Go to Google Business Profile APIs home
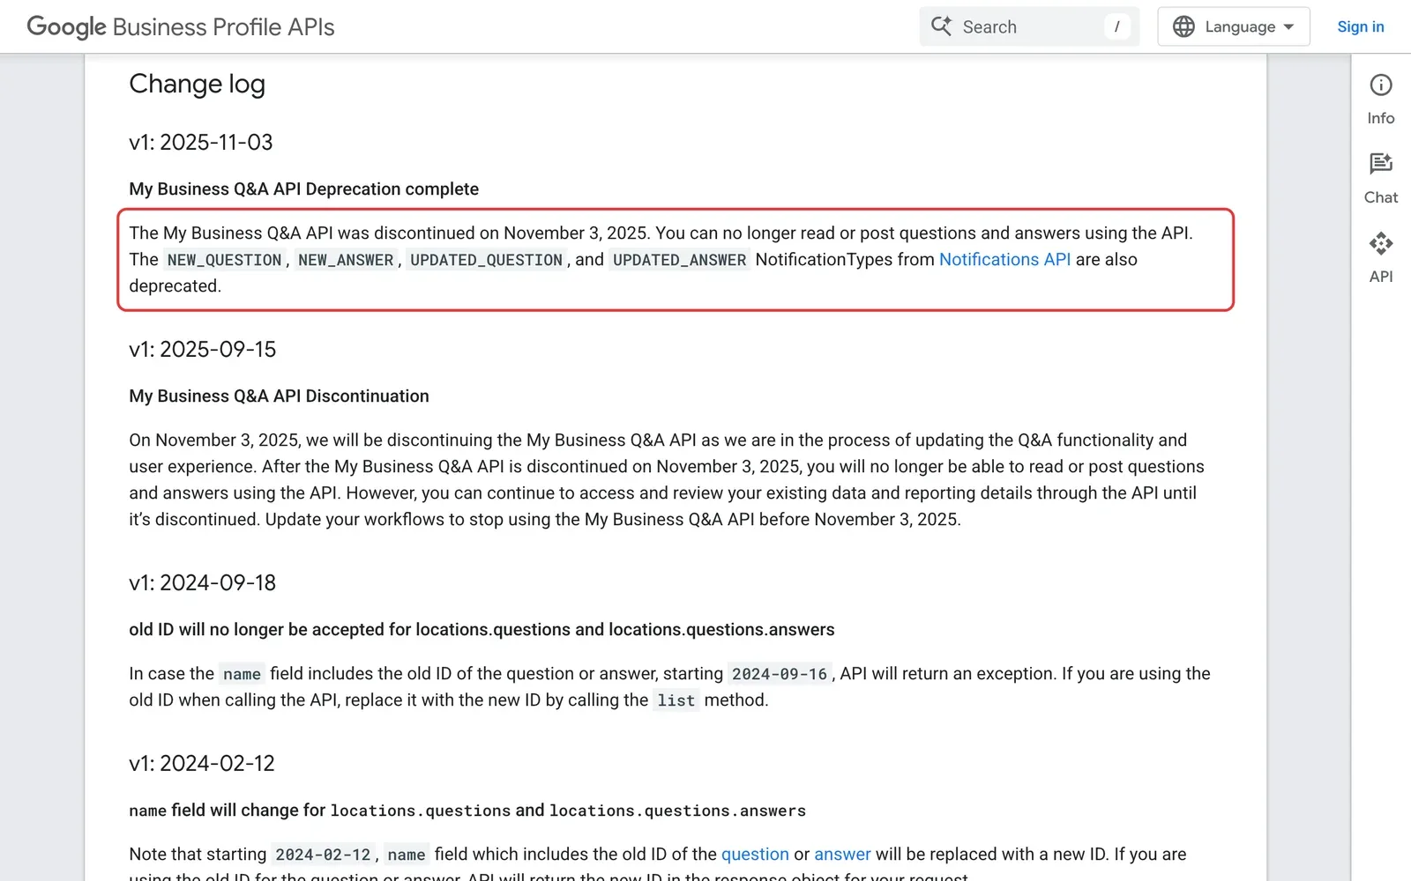 [x=181, y=27]
